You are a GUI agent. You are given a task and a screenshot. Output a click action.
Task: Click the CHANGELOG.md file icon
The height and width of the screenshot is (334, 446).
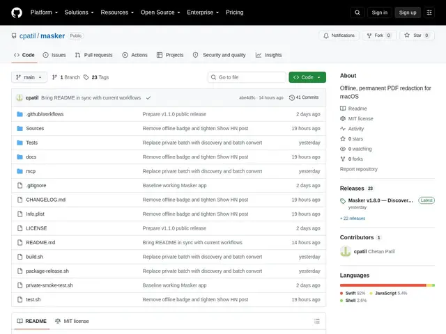[x=20, y=200]
